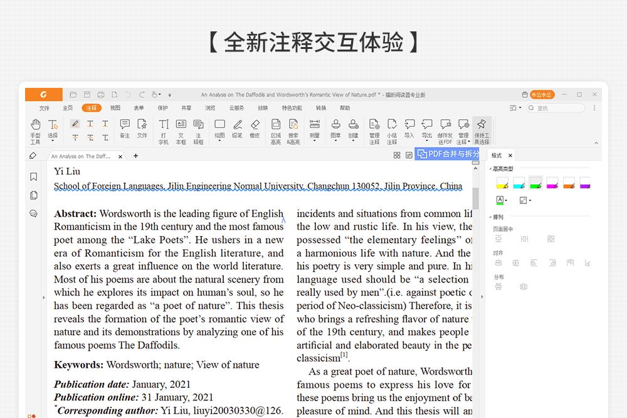
Task: Click the strikethrough text markup tool
Action: (x=75, y=137)
